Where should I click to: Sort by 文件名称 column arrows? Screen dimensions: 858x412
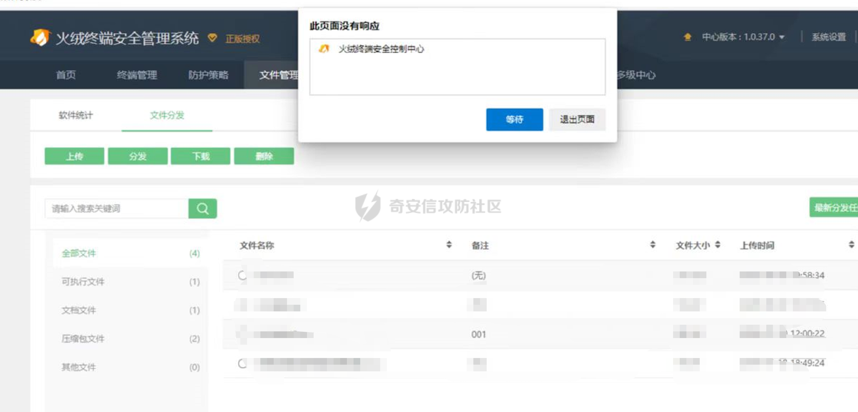(449, 244)
